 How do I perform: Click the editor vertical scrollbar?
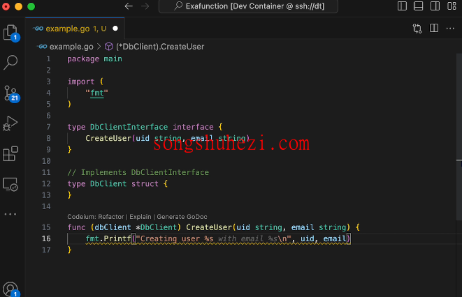point(459,137)
